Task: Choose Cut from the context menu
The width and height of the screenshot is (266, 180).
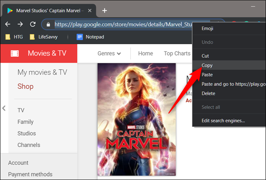Action: pos(229,56)
